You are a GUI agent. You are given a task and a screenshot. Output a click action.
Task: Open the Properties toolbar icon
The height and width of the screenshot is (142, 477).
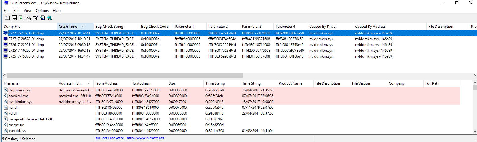(x=35, y=18)
